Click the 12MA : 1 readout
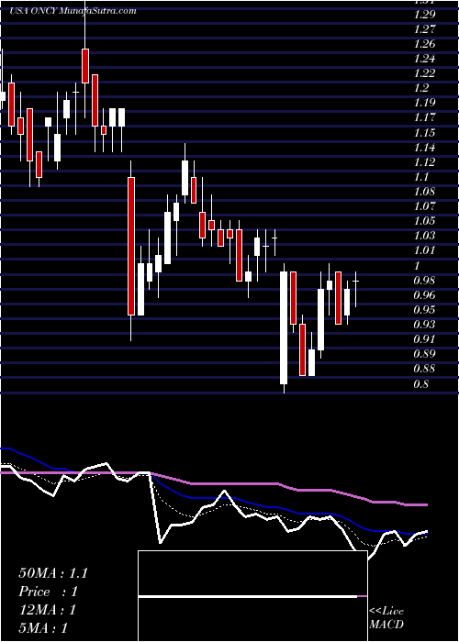Viewport: 459px width, 642px height. 47,610
